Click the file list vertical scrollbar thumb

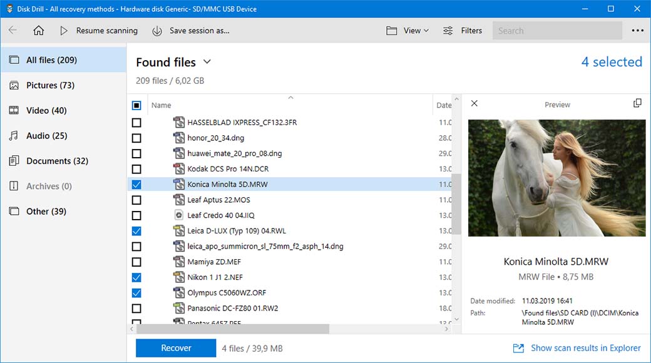click(x=456, y=204)
